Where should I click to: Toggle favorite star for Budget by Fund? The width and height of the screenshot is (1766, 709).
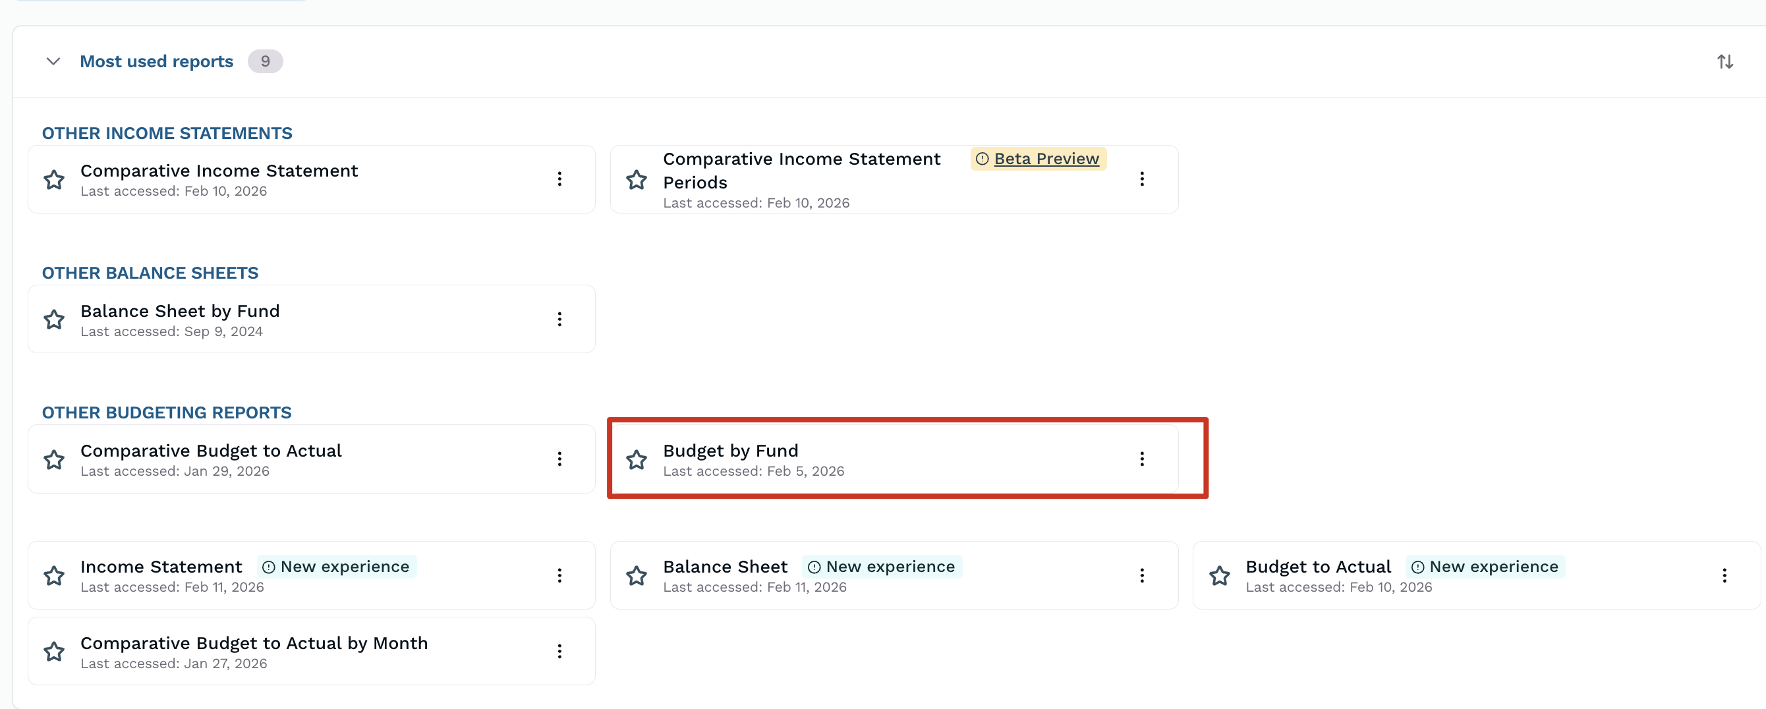pos(636,459)
